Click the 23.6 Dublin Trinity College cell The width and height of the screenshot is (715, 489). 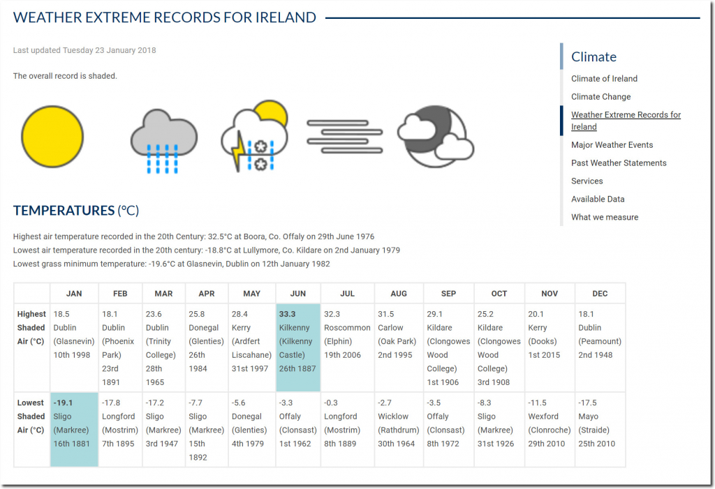(x=163, y=347)
